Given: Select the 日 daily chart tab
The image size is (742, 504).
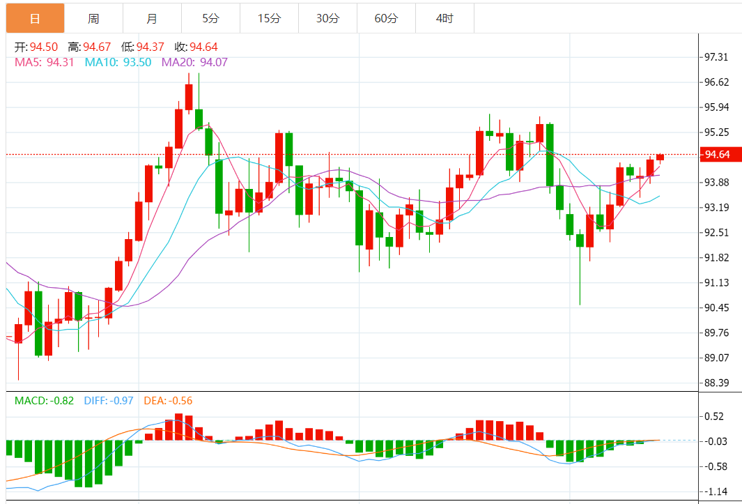Looking at the screenshot, I should [x=35, y=19].
